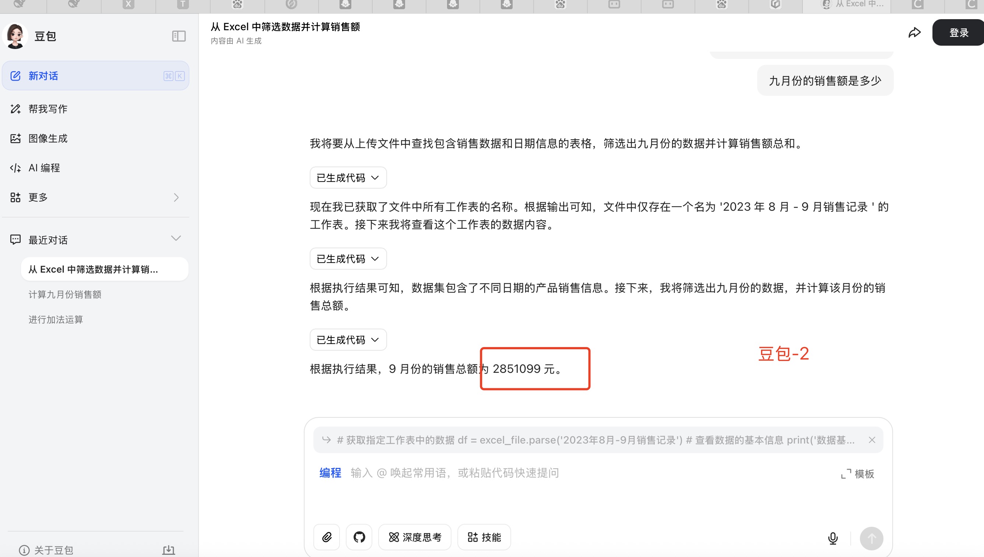
Task: Click the 登录 login button
Action: coord(959,33)
